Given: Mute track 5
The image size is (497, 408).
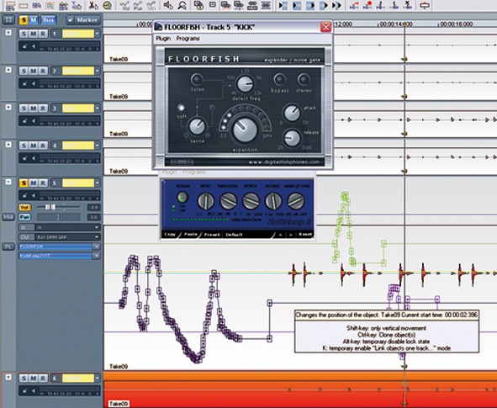Looking at the screenshot, I should 34,183.
